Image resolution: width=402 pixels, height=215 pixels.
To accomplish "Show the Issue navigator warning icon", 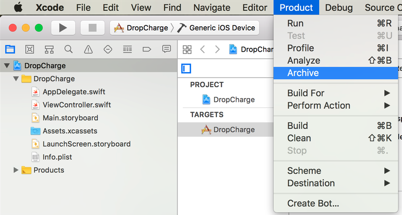I will point(88,49).
